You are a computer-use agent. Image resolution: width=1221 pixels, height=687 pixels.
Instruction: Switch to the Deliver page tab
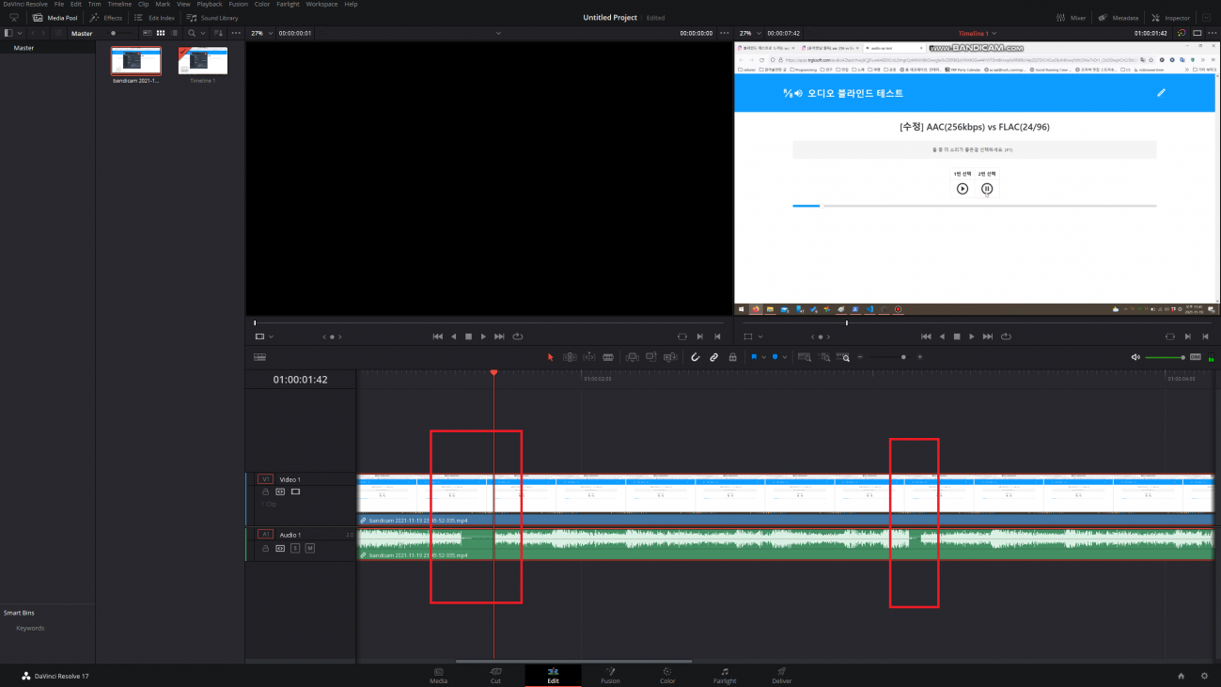pyautogui.click(x=782, y=675)
